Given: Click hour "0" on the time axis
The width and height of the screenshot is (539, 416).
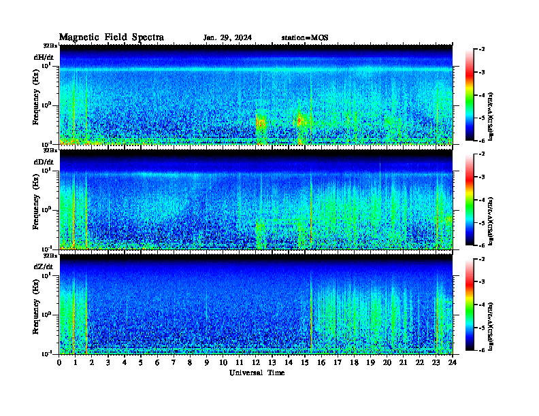Looking at the screenshot, I should click(x=59, y=362).
